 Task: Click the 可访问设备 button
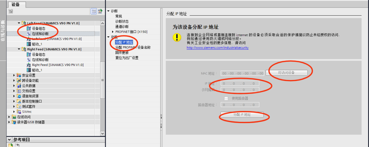[287, 73]
